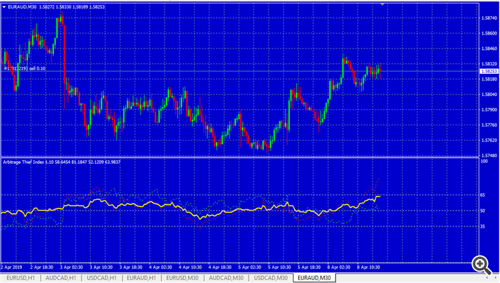Click price scale value 1.58040

point(489,95)
